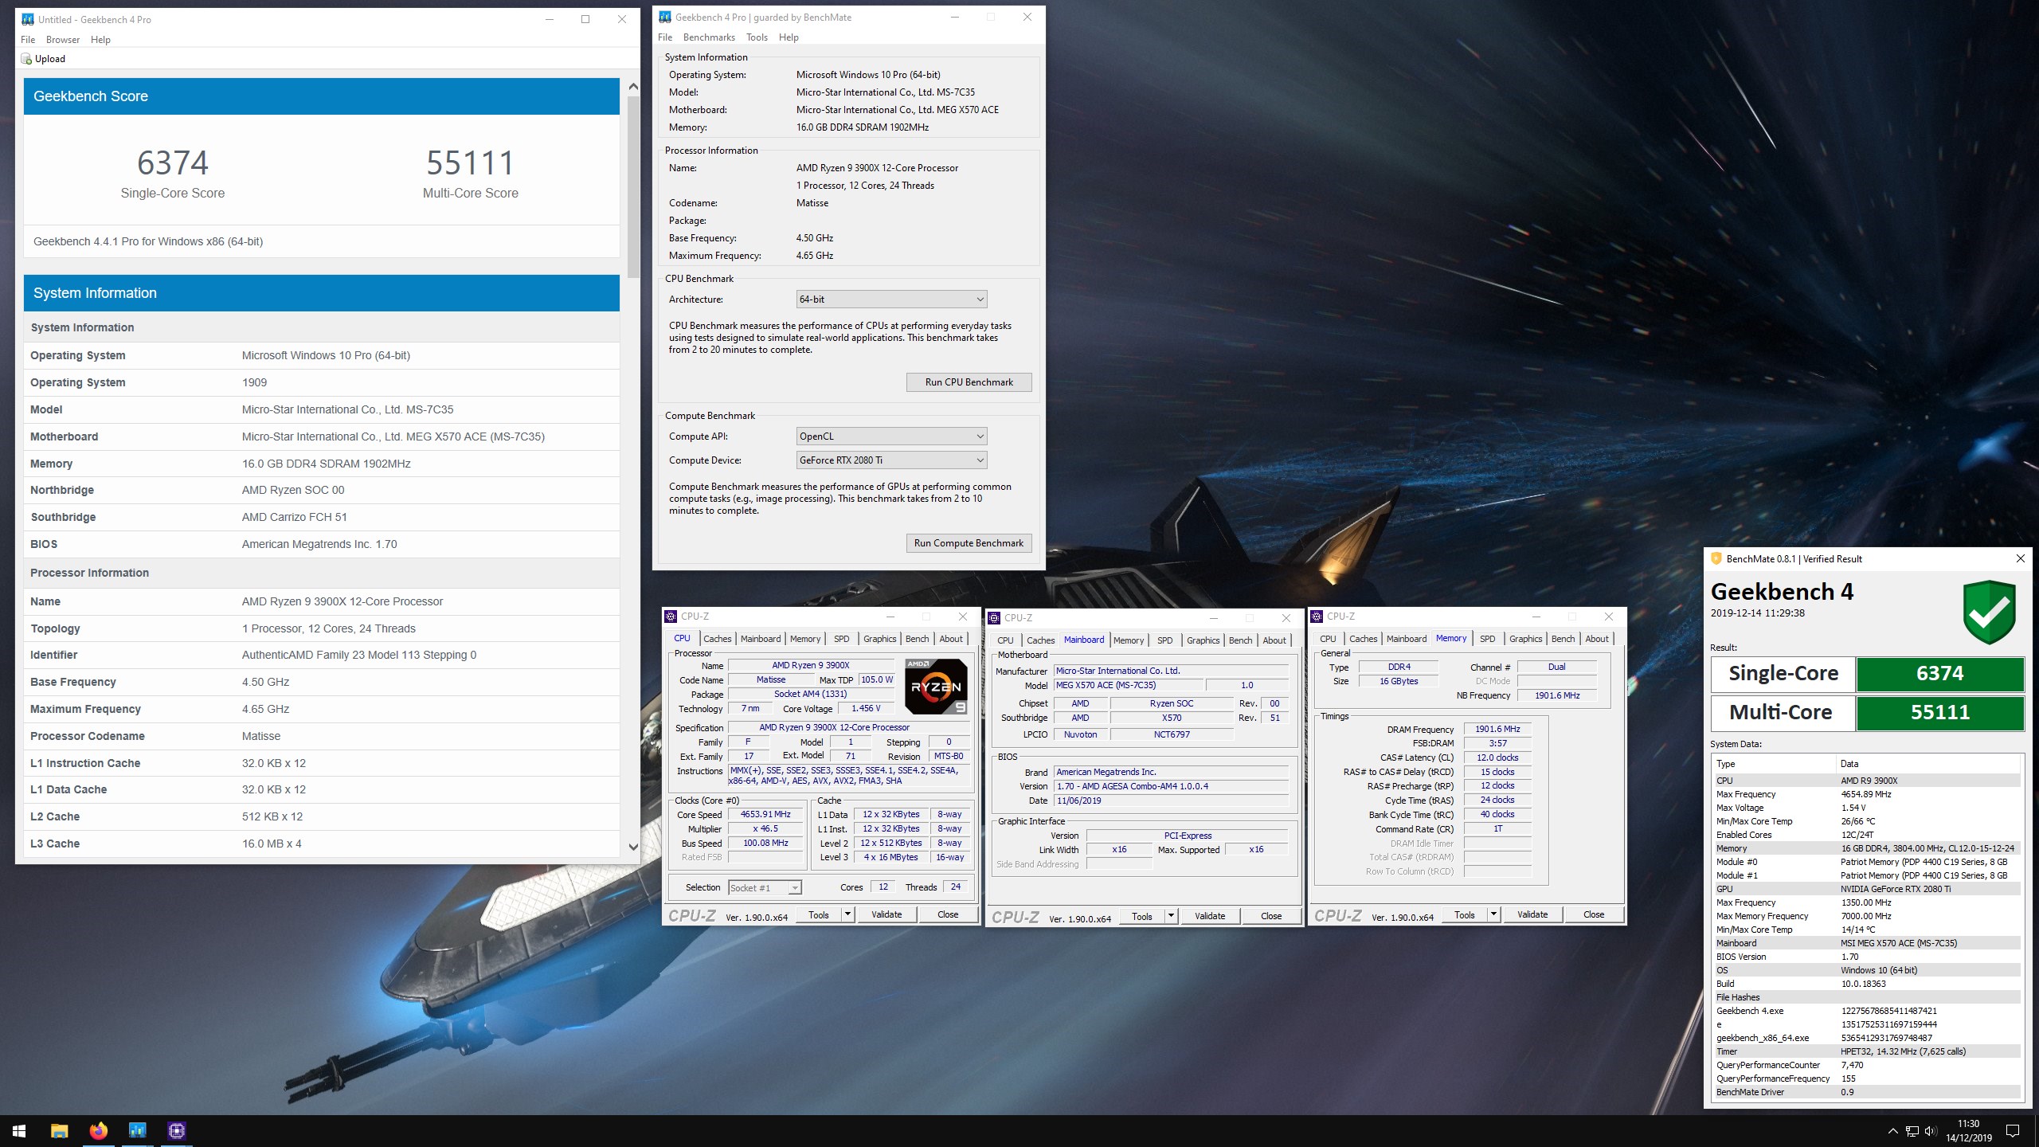The image size is (2039, 1147).
Task: Click Validate in the CPU tab window
Action: pyautogui.click(x=886, y=914)
